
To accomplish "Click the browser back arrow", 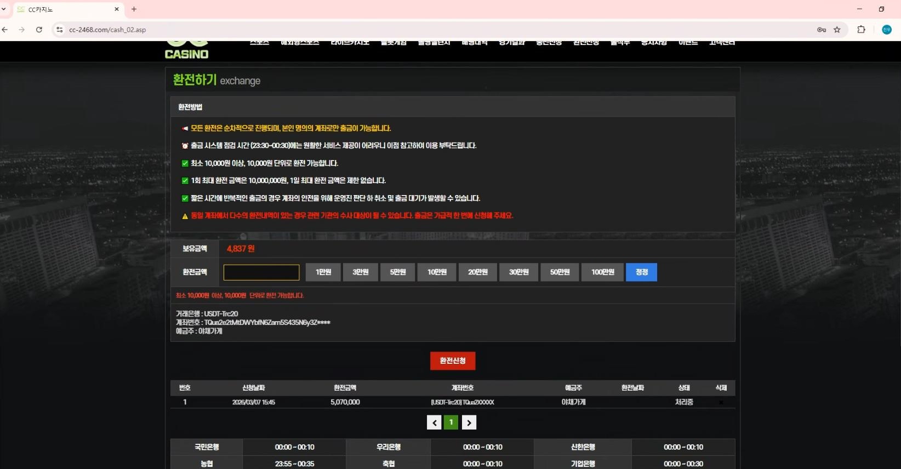I will [x=5, y=30].
